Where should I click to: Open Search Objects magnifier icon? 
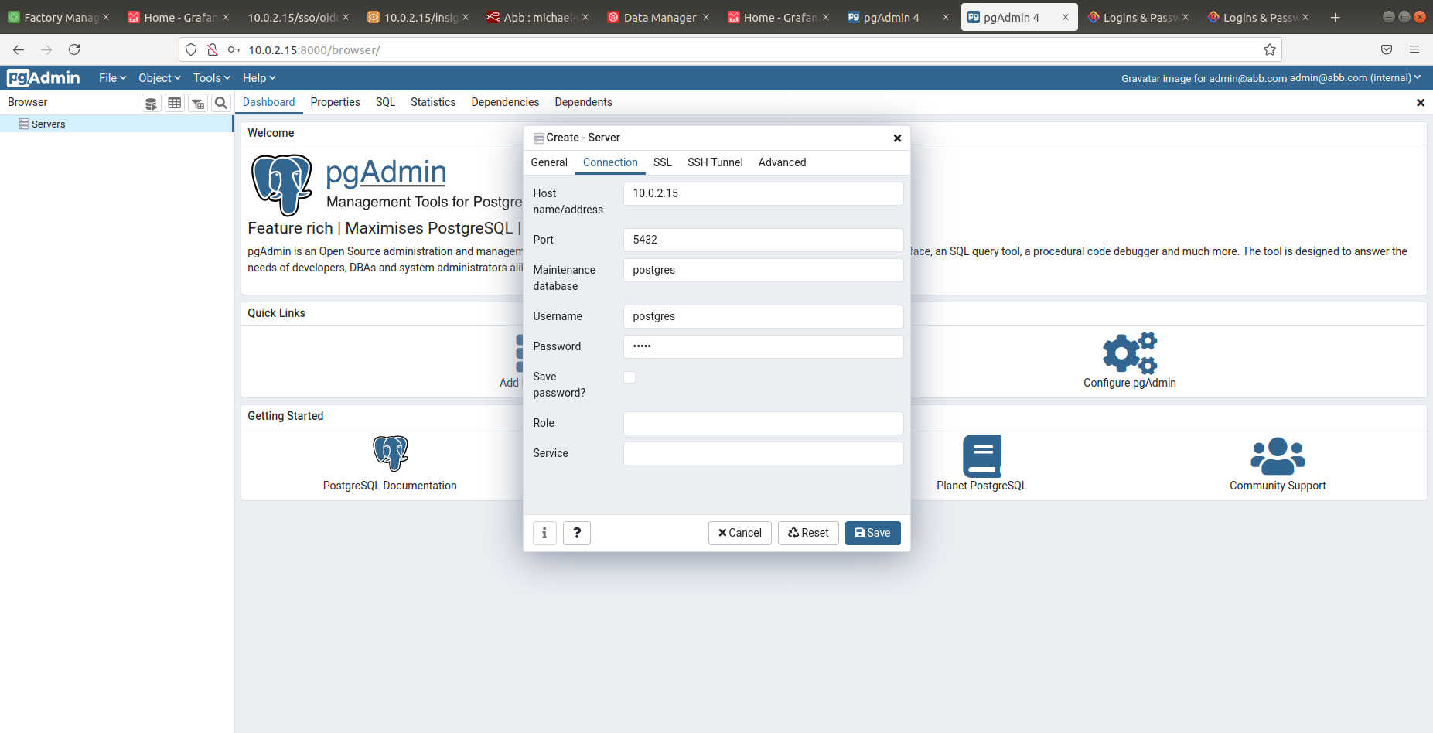221,103
